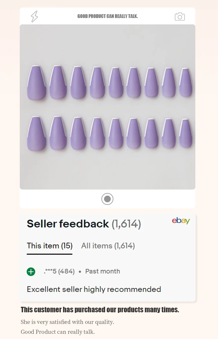Screen dimensions: 218x339
Task: Click "This customer has purchased our products" caption
Action: pos(100,310)
